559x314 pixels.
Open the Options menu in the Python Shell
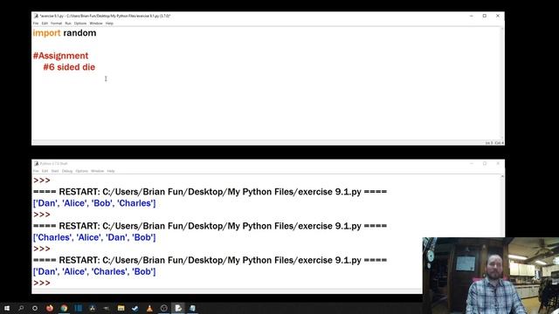(x=81, y=171)
